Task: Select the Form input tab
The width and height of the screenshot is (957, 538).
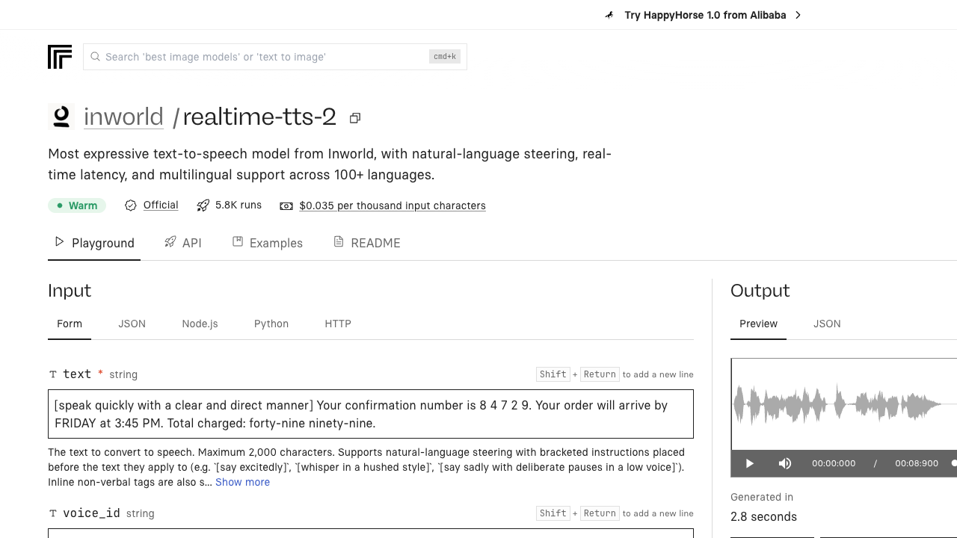Action: coord(70,324)
